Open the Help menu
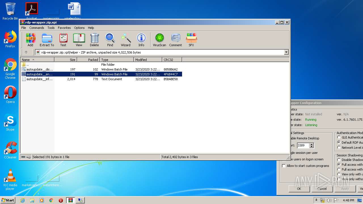This screenshot has height=204, width=363. pyautogui.click(x=91, y=28)
